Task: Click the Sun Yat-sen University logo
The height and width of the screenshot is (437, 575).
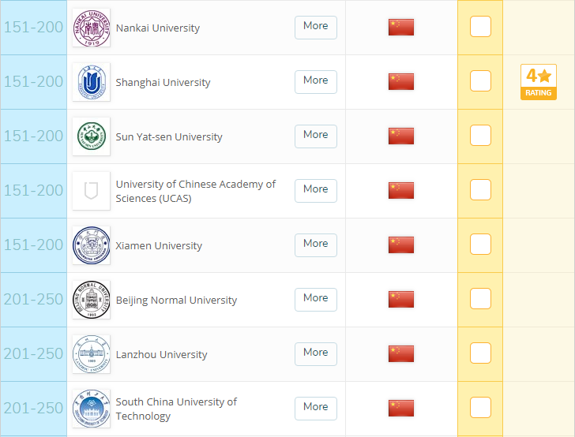Action: [x=91, y=136]
